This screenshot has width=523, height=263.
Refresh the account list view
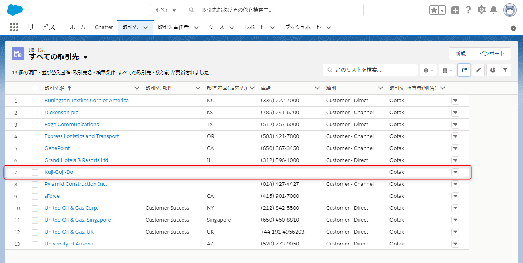464,70
